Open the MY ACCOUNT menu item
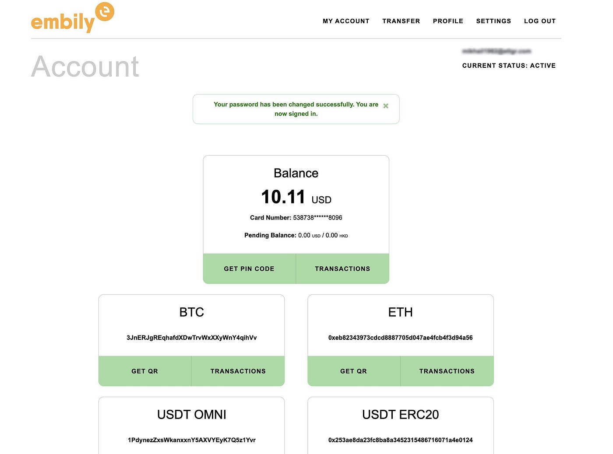Image resolution: width=613 pixels, height=454 pixels. (x=346, y=21)
